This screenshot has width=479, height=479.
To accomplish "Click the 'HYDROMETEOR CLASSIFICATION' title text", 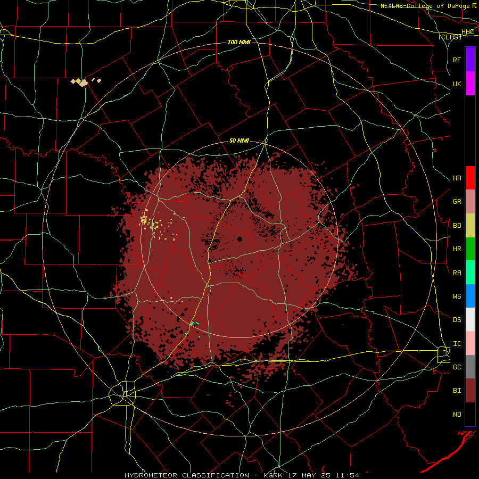I will 187,475.
